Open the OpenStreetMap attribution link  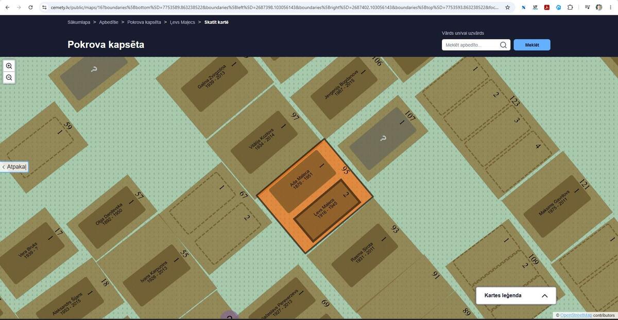[576, 315]
